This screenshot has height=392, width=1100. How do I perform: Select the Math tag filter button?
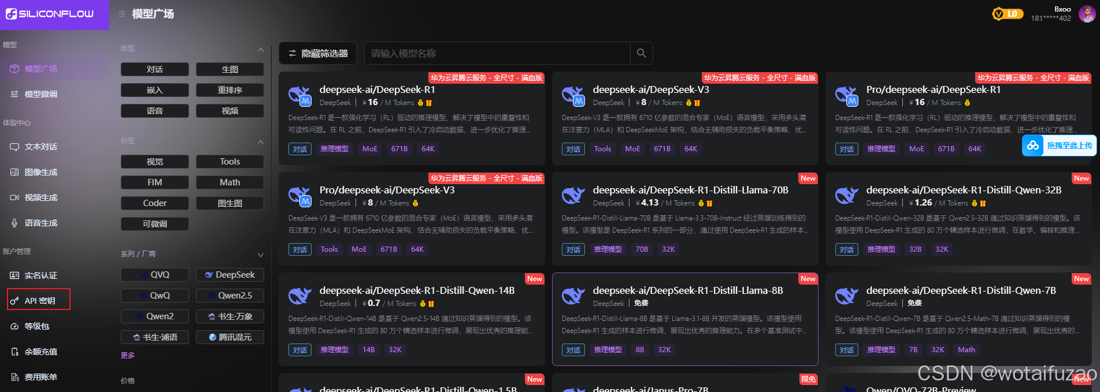pos(230,182)
